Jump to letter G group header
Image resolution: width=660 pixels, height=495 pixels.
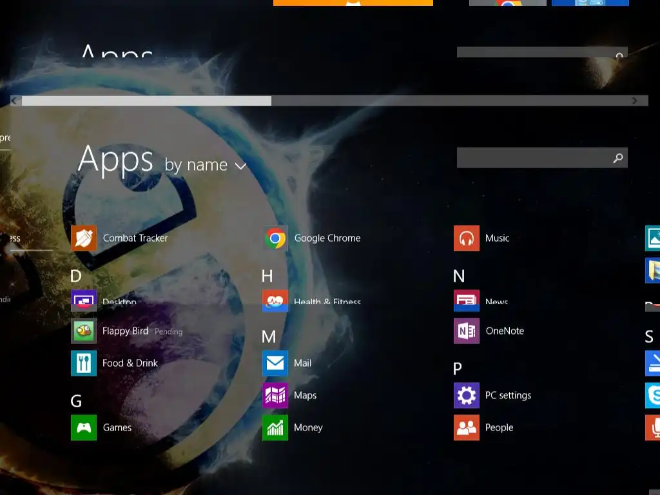76,401
